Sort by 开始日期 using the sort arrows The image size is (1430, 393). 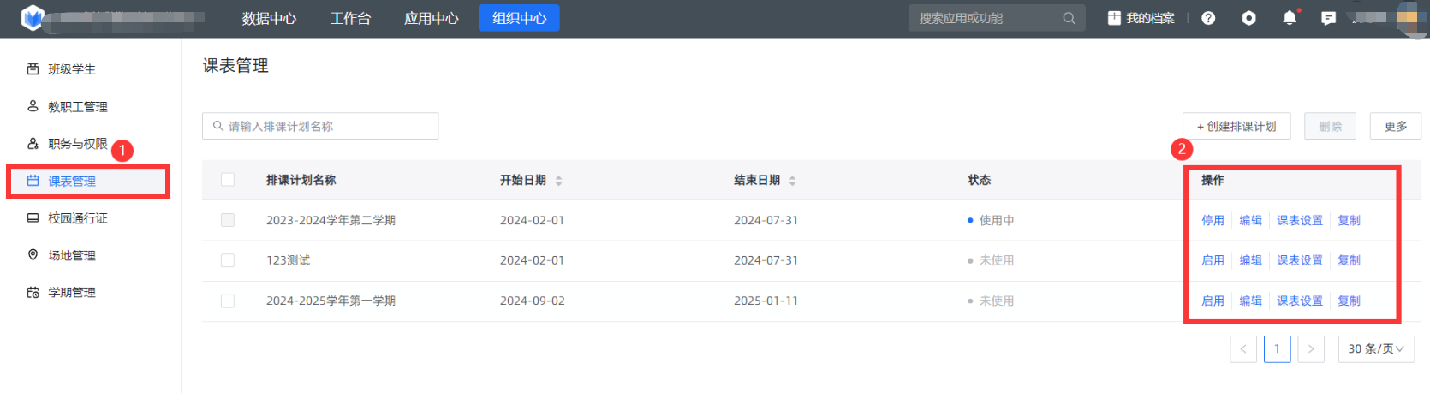(559, 181)
